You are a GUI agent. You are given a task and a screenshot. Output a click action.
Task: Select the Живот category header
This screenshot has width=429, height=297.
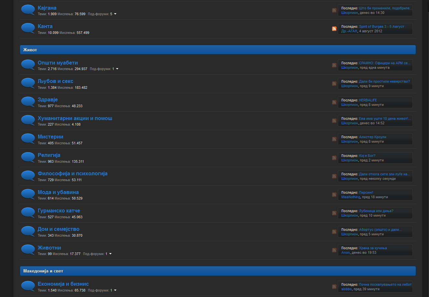click(x=218, y=50)
